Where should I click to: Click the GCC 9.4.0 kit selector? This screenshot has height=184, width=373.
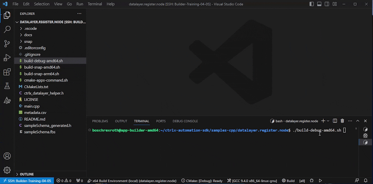[x=252, y=181]
